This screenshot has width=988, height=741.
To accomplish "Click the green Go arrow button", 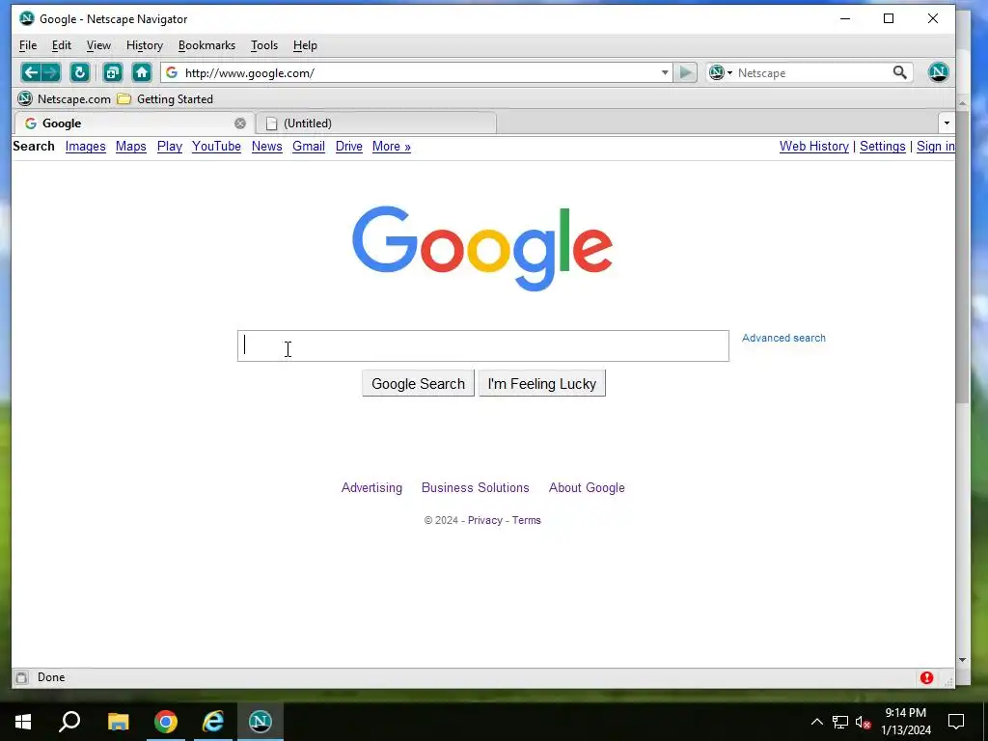I will 686,72.
